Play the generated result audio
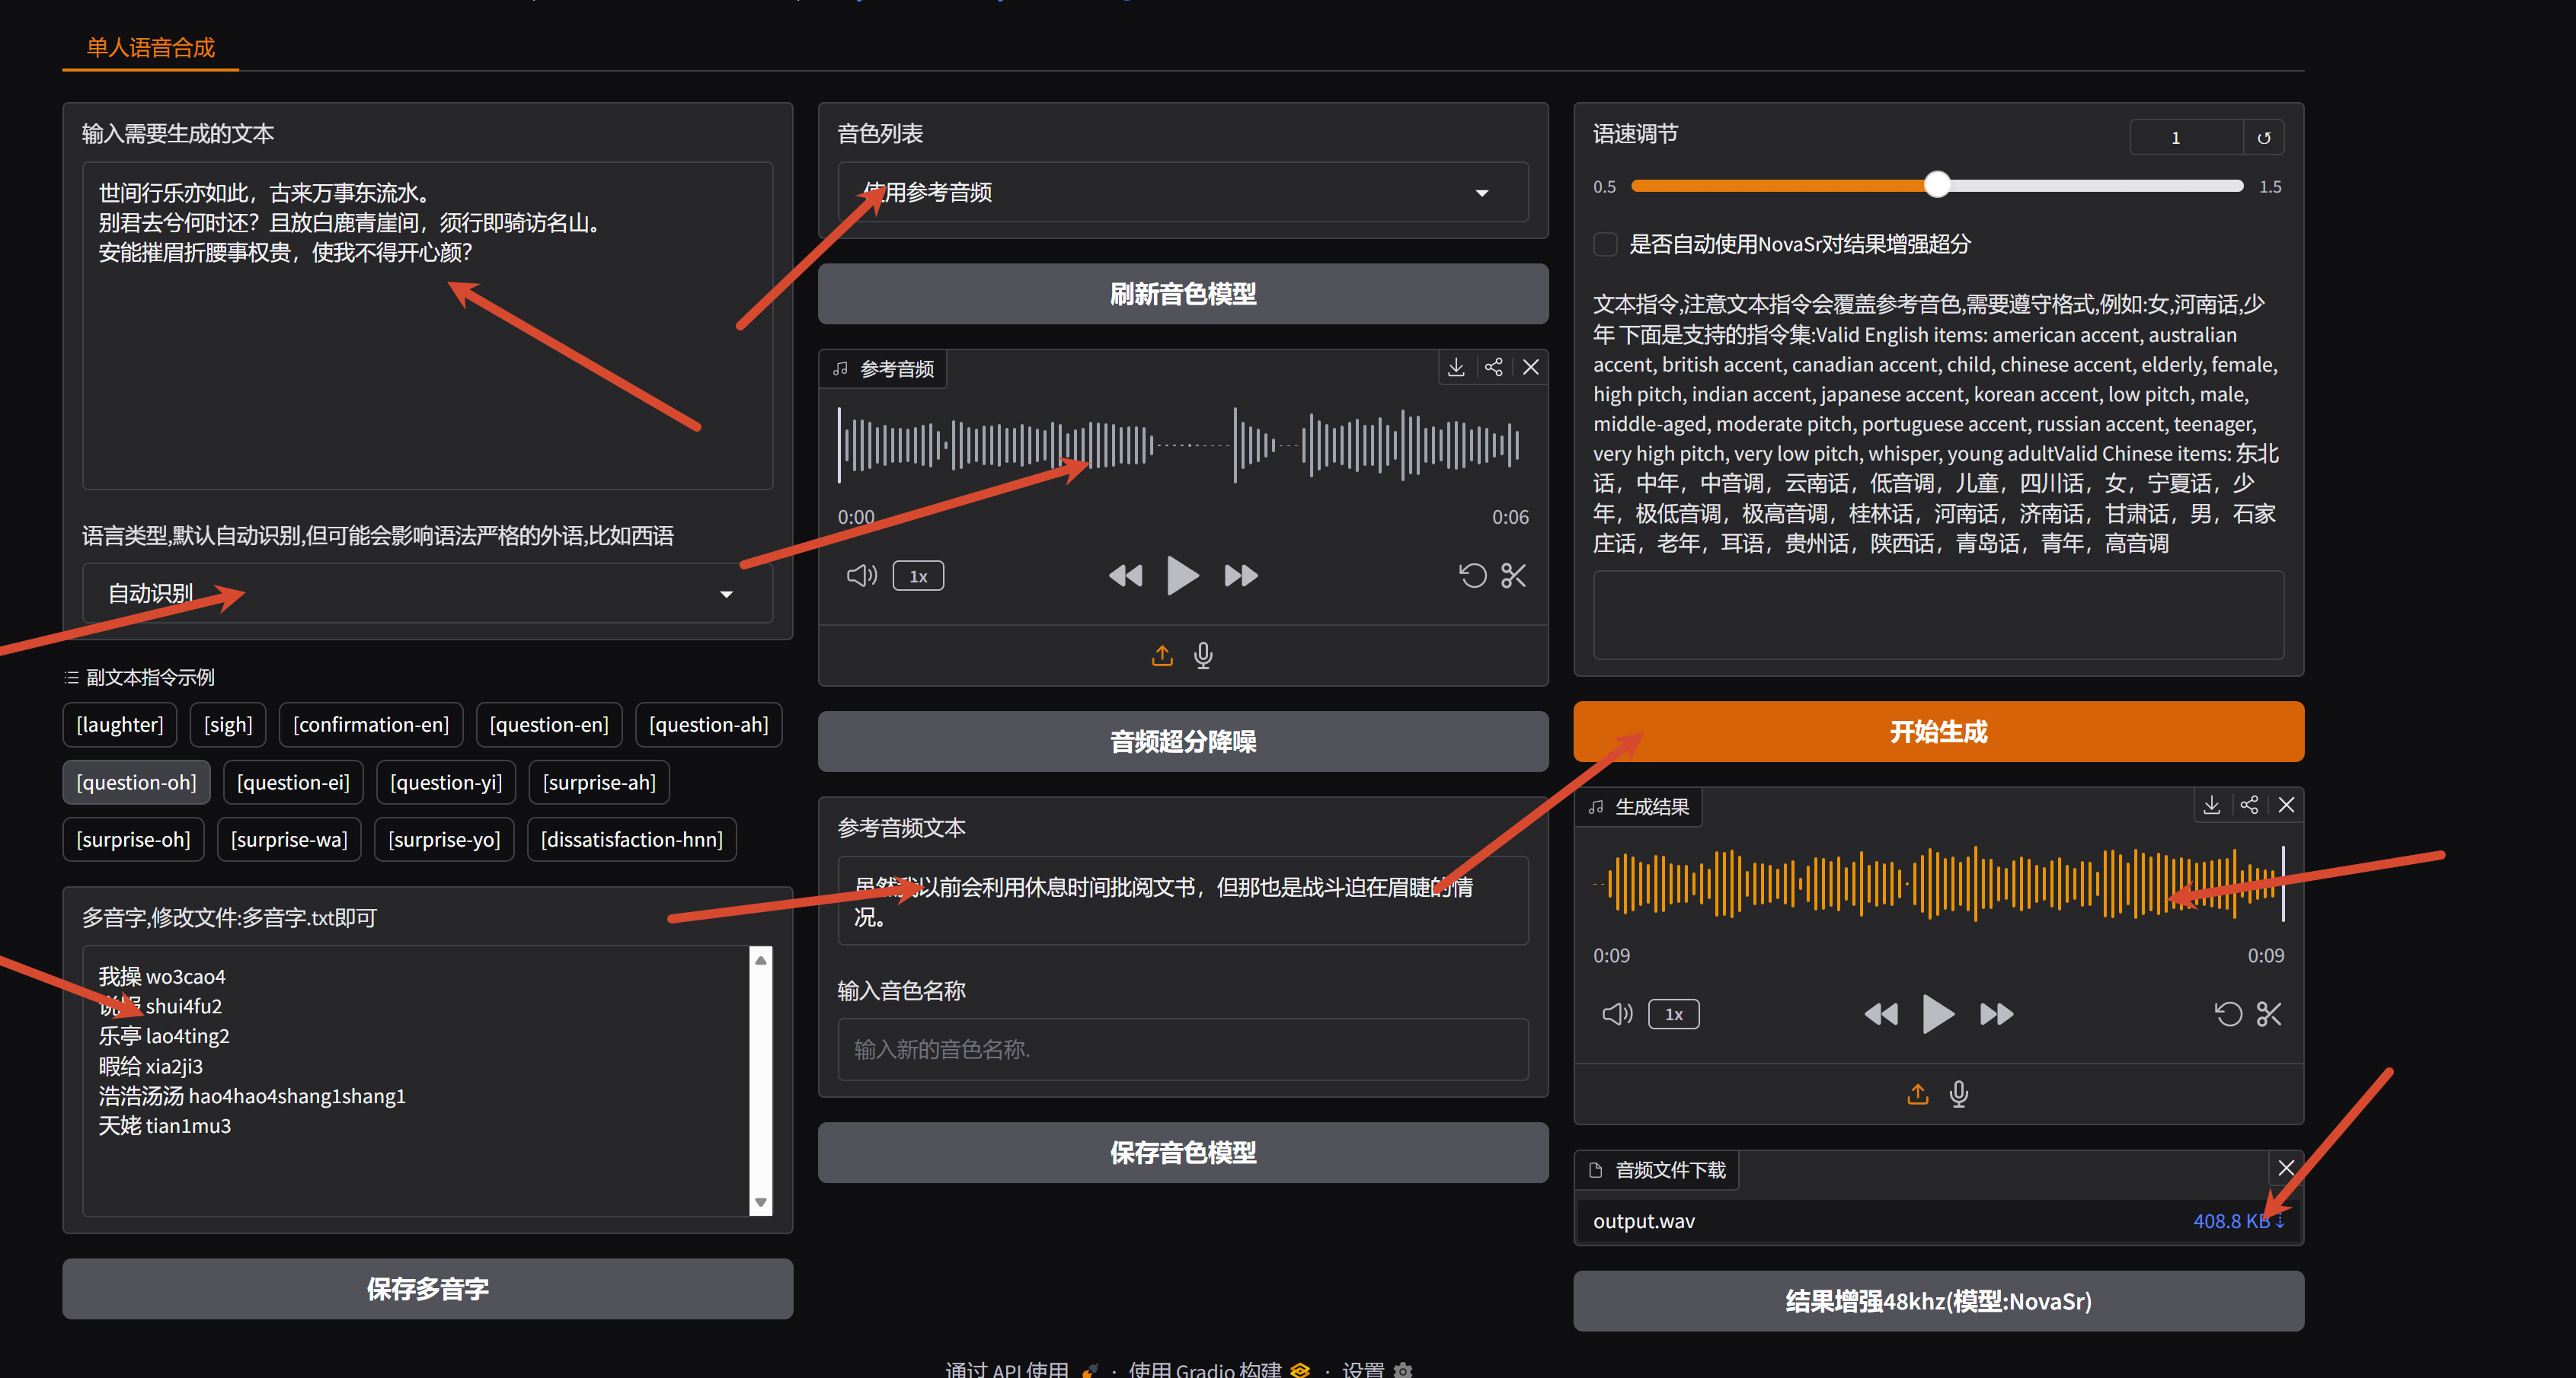 [x=1937, y=1013]
